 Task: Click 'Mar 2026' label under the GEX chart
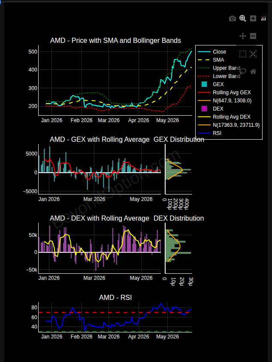click(x=94, y=199)
